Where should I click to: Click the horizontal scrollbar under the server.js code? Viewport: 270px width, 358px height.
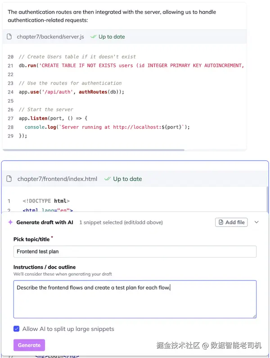[93, 150]
